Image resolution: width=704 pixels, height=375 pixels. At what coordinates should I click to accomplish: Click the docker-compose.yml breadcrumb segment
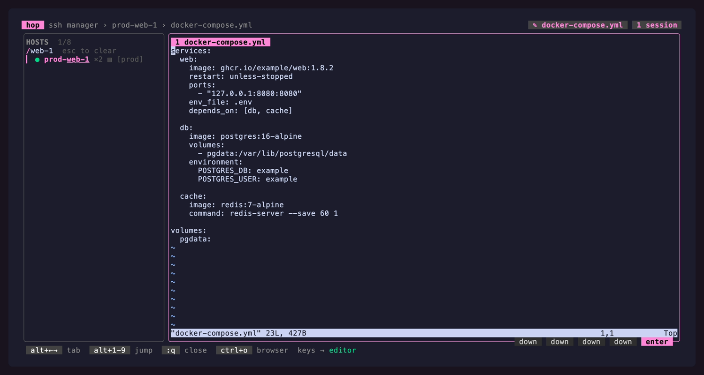[211, 25]
